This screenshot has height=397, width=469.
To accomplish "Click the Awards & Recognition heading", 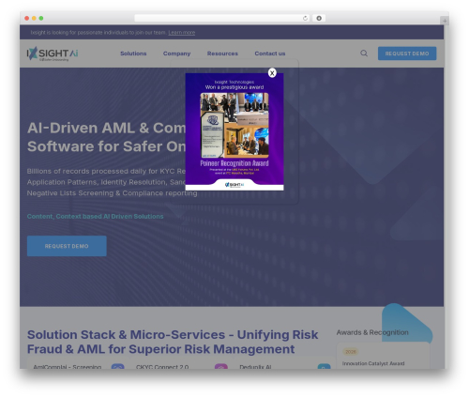I will pos(372,332).
